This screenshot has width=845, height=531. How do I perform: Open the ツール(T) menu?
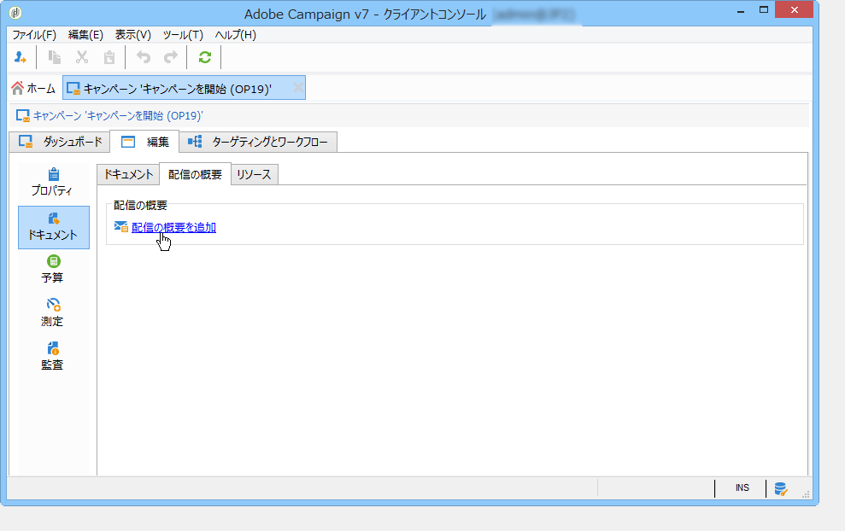coord(183,35)
